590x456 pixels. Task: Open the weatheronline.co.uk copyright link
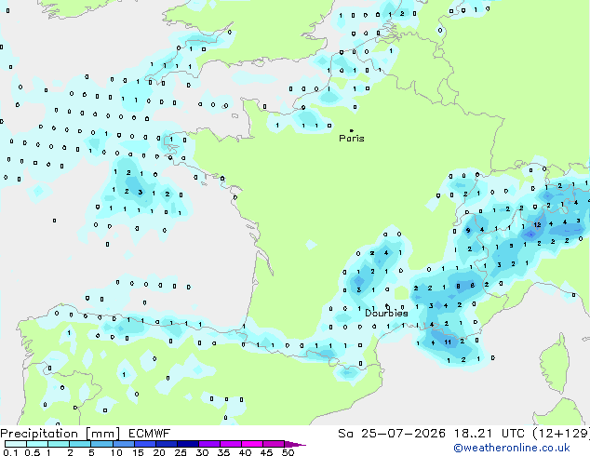[512, 448]
